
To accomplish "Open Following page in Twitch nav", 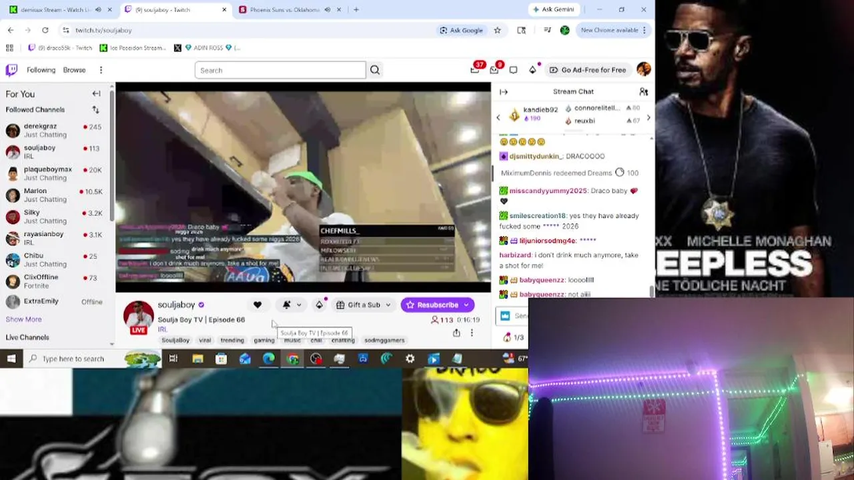I will 41,70.
